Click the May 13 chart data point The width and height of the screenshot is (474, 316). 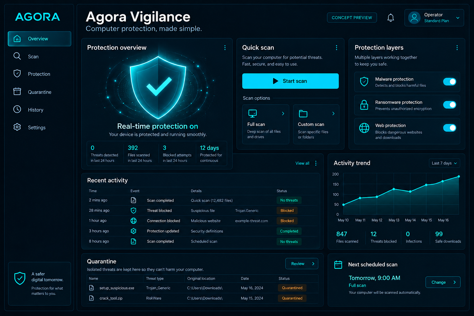[x=394, y=189]
